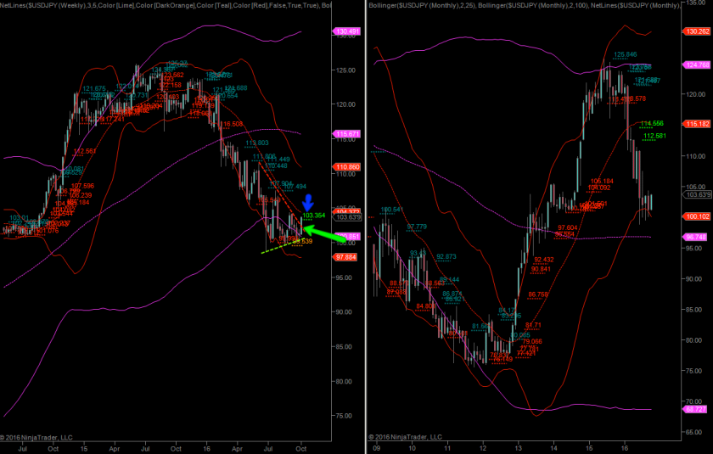This screenshot has height=454, width=713.
Task: Select the 100.102 red price marker
Action: (x=697, y=216)
